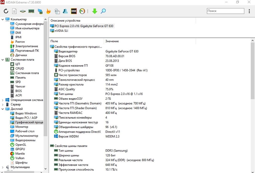Select PCI Express Gigabyte GeForce GT 630 device

point(82,26)
